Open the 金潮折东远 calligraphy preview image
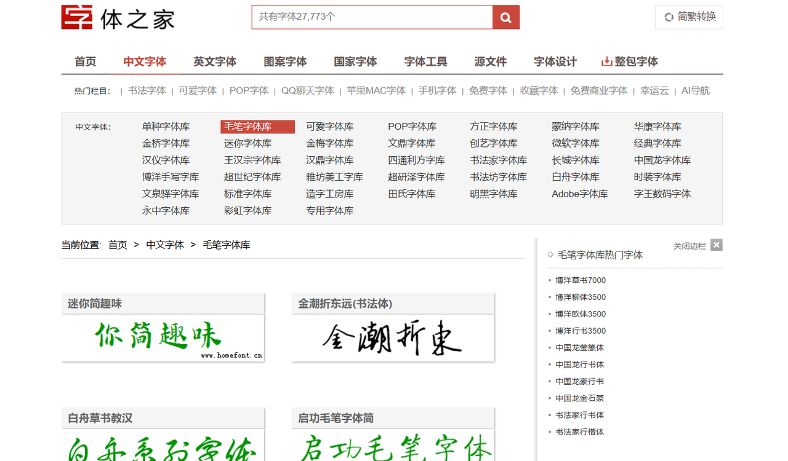 (393, 337)
